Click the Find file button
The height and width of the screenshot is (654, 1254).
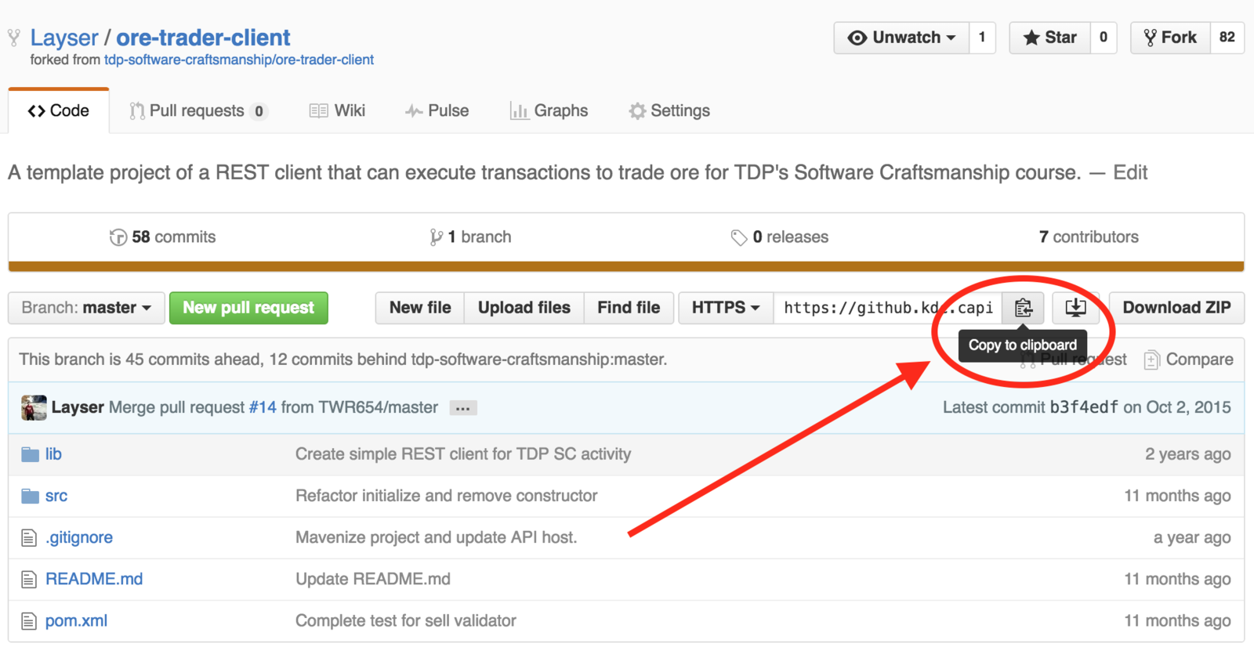coord(629,308)
